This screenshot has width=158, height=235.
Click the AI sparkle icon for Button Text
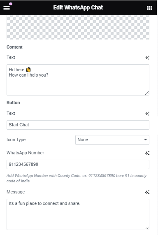click(x=147, y=114)
